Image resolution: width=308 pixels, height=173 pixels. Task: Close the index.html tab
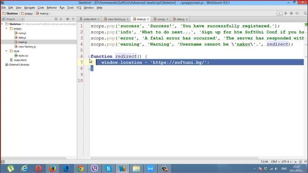[99, 19]
